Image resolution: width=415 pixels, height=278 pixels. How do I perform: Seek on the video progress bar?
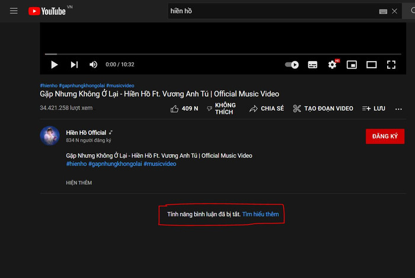[223, 54]
